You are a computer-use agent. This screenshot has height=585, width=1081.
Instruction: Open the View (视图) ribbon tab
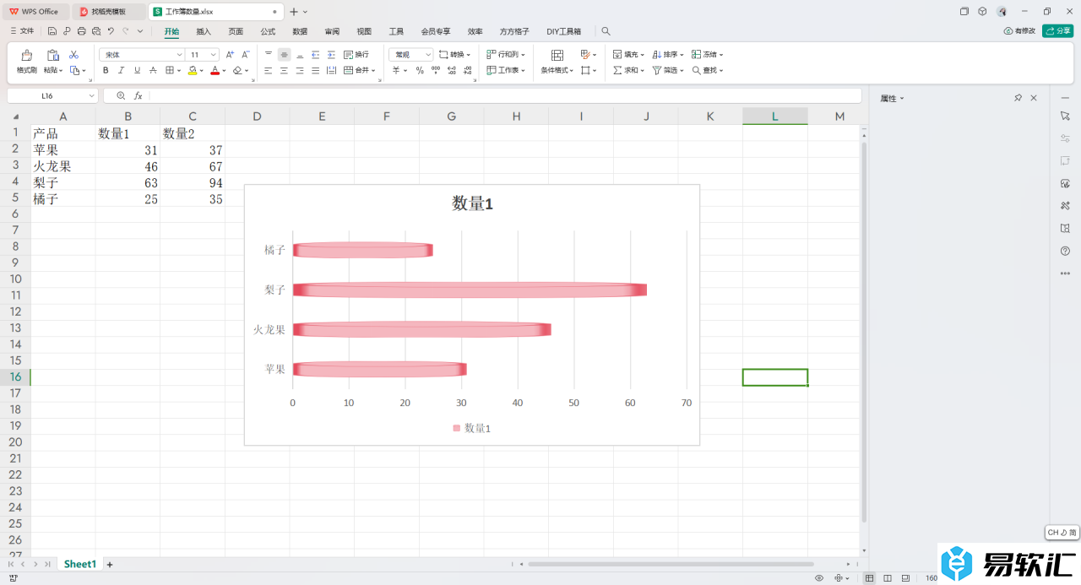point(364,31)
